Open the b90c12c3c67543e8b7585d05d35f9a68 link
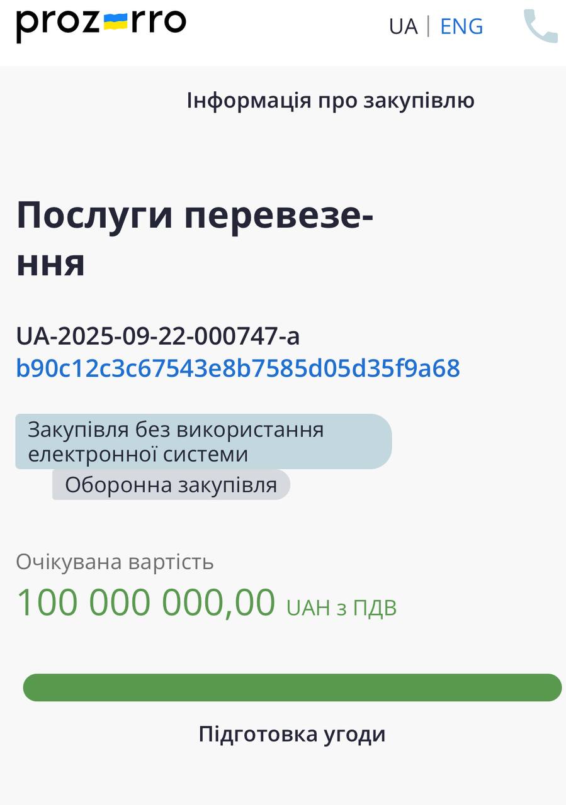The width and height of the screenshot is (566, 805). tap(238, 368)
